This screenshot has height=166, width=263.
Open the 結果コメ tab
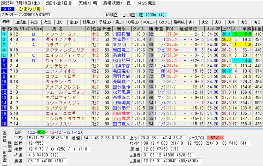tap(88, 22)
